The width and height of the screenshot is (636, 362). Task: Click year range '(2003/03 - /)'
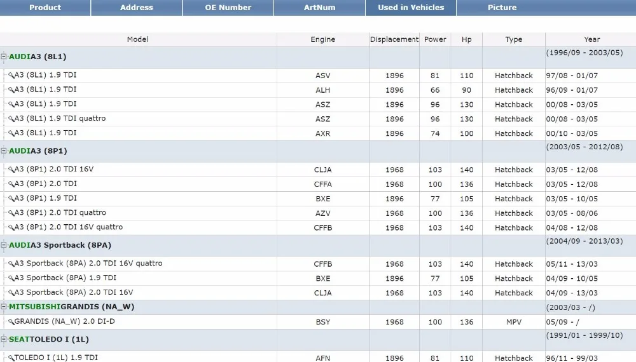(x=570, y=308)
